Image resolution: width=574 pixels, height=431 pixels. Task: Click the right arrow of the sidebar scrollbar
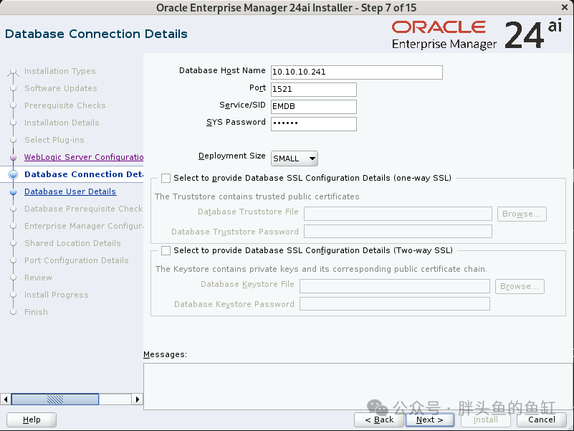pos(138,399)
